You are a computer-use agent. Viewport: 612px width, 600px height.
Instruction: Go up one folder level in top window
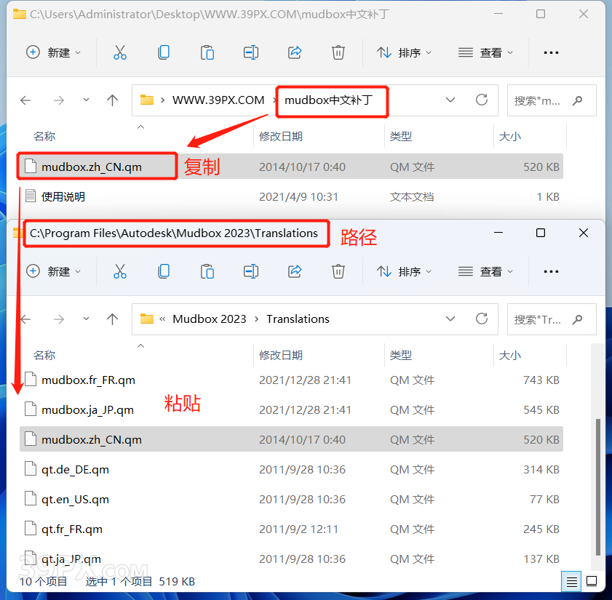(x=112, y=100)
